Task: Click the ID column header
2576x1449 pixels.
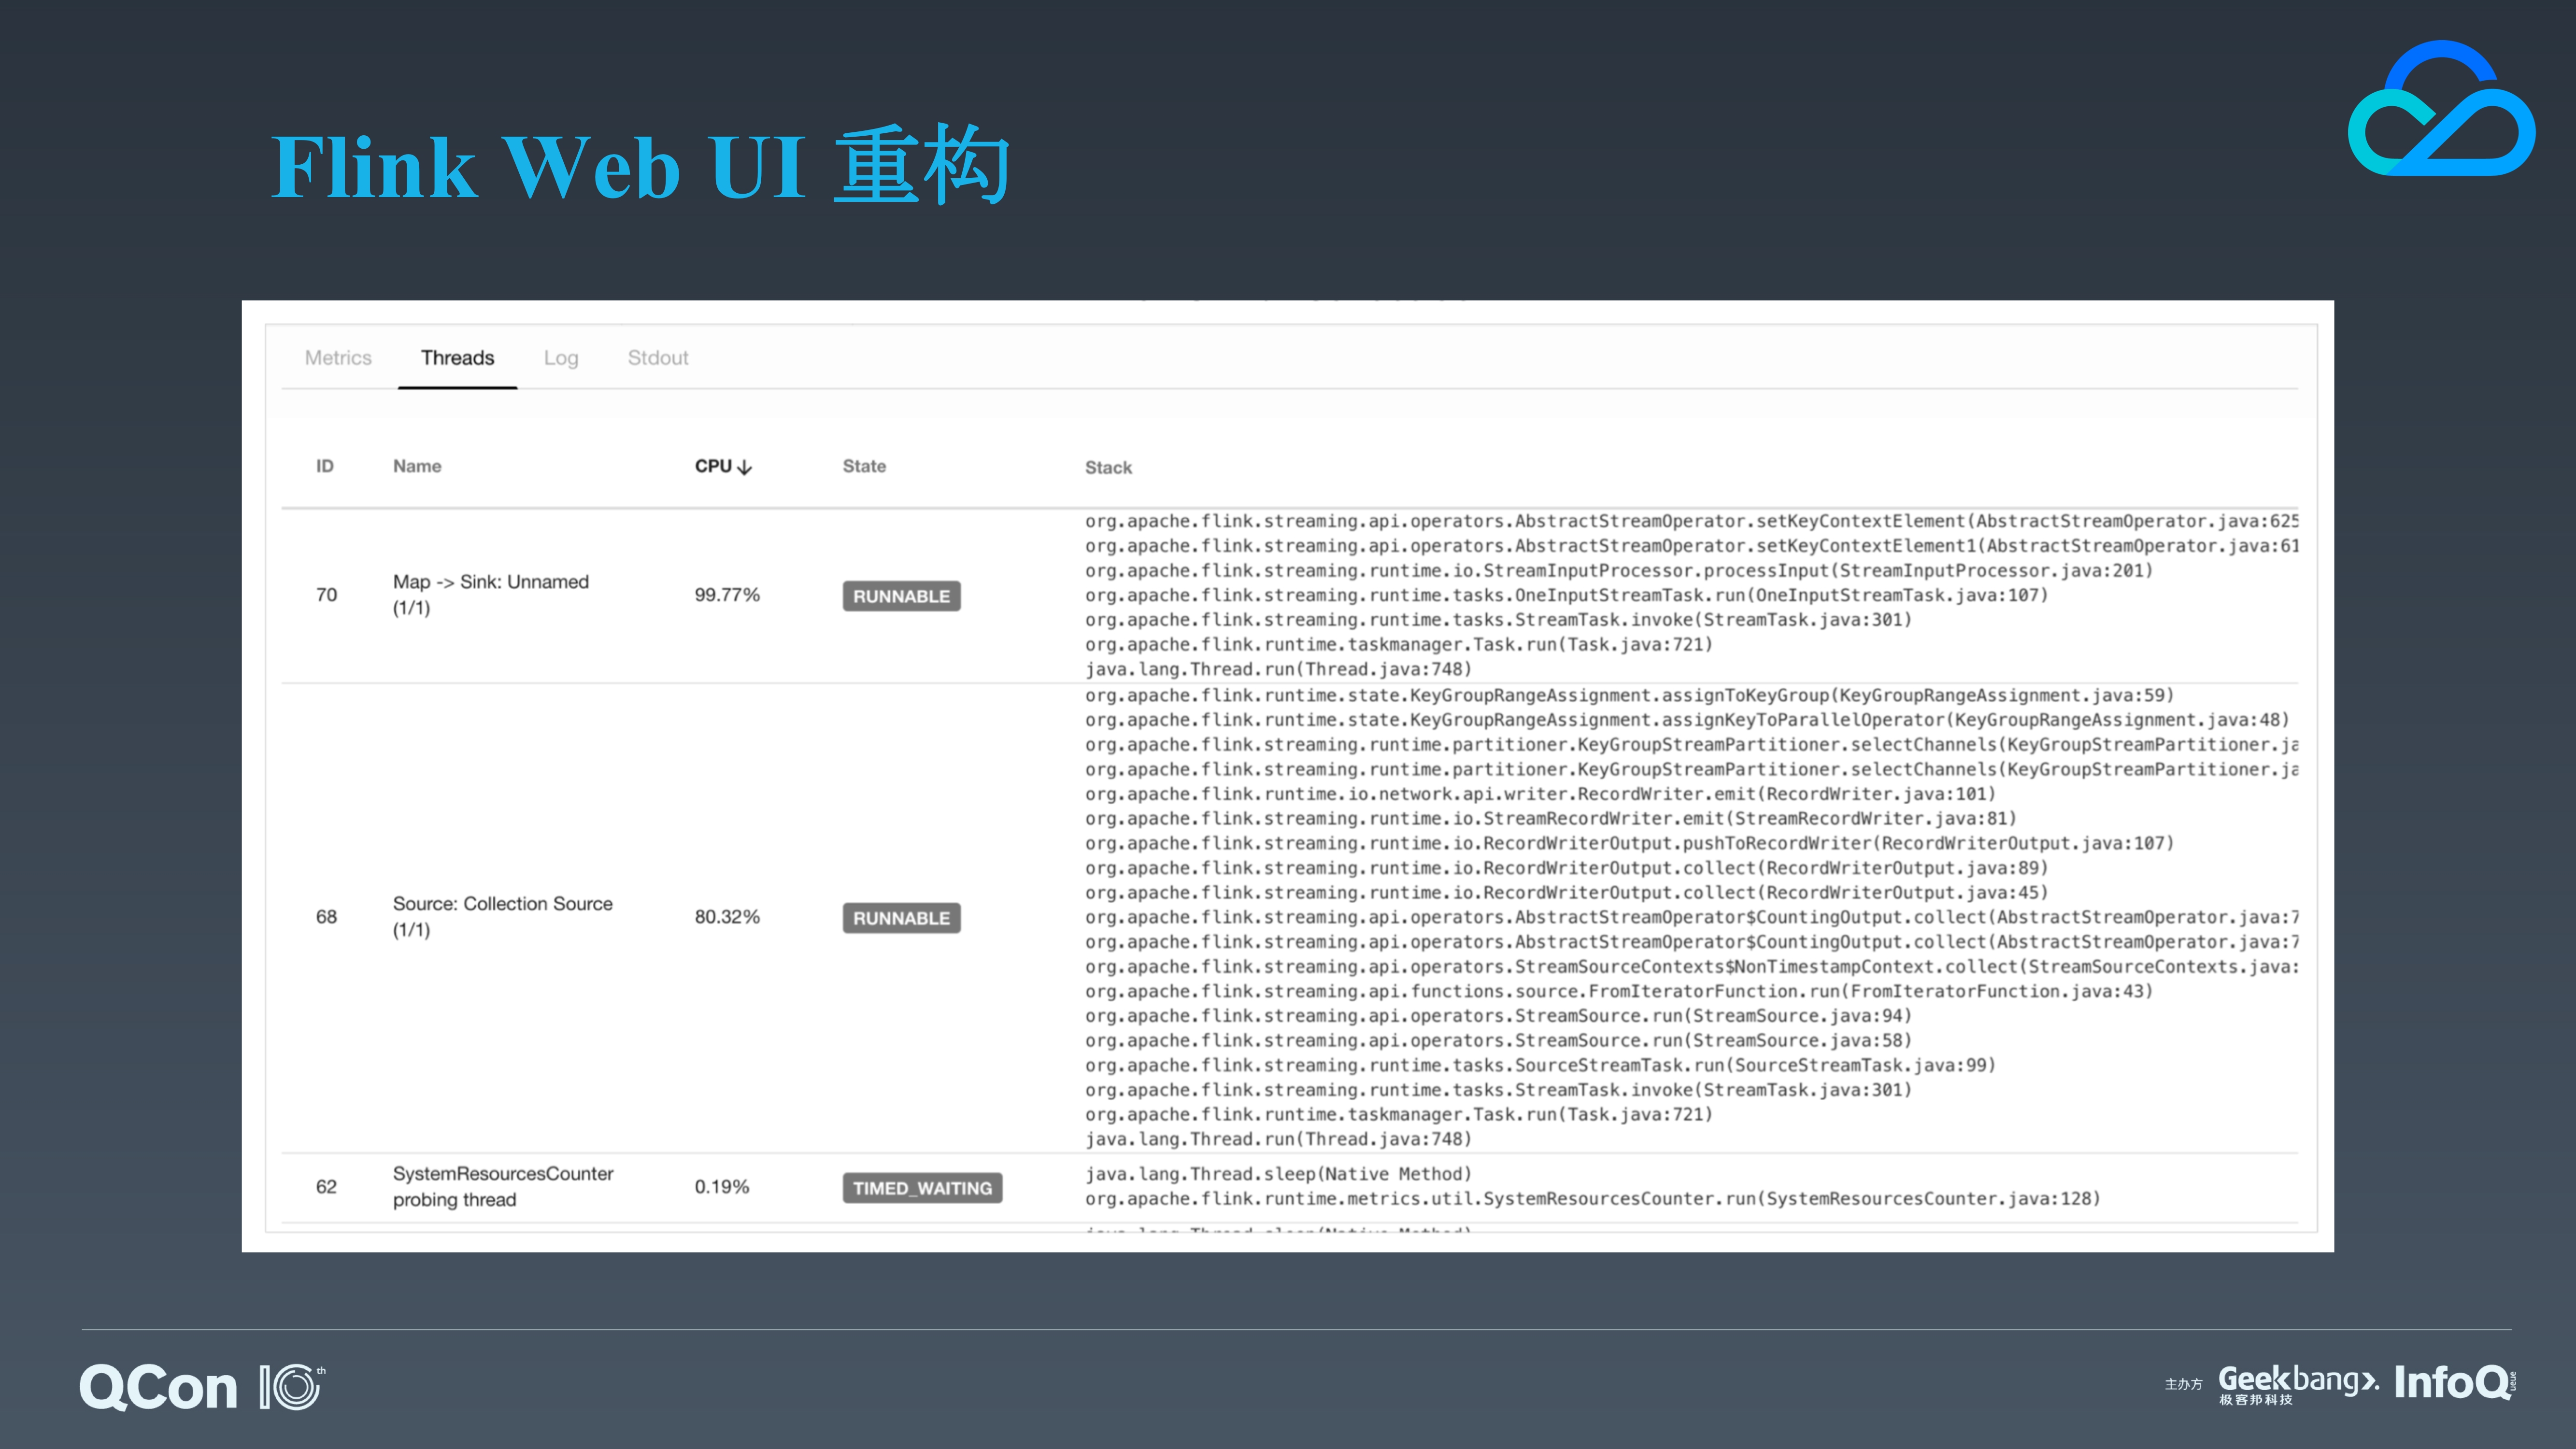Action: [325, 466]
